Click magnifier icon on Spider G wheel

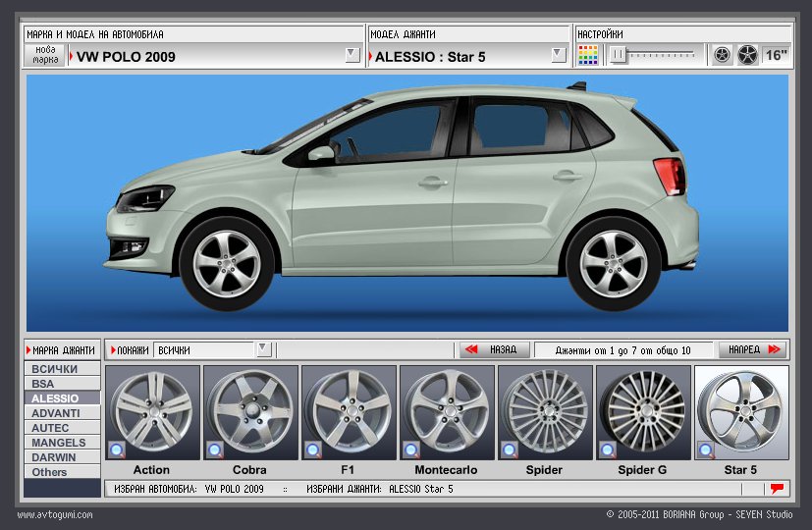point(608,450)
